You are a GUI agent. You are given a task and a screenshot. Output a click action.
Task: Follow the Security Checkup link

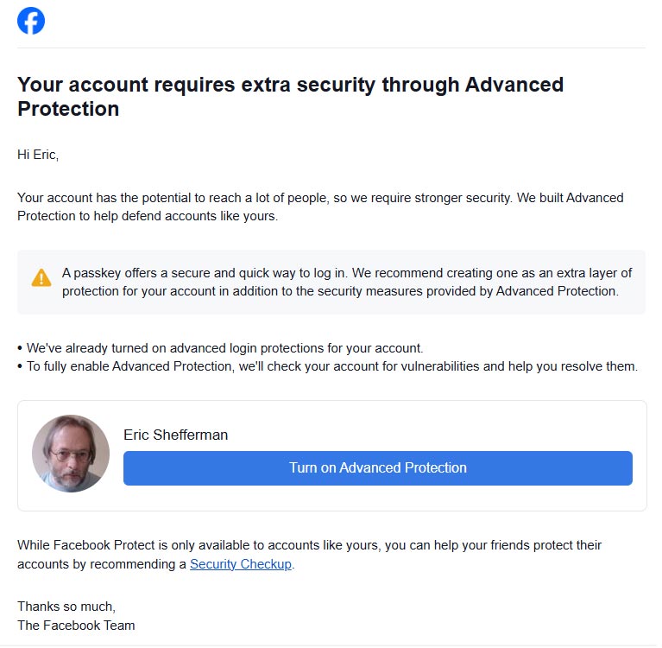241,564
